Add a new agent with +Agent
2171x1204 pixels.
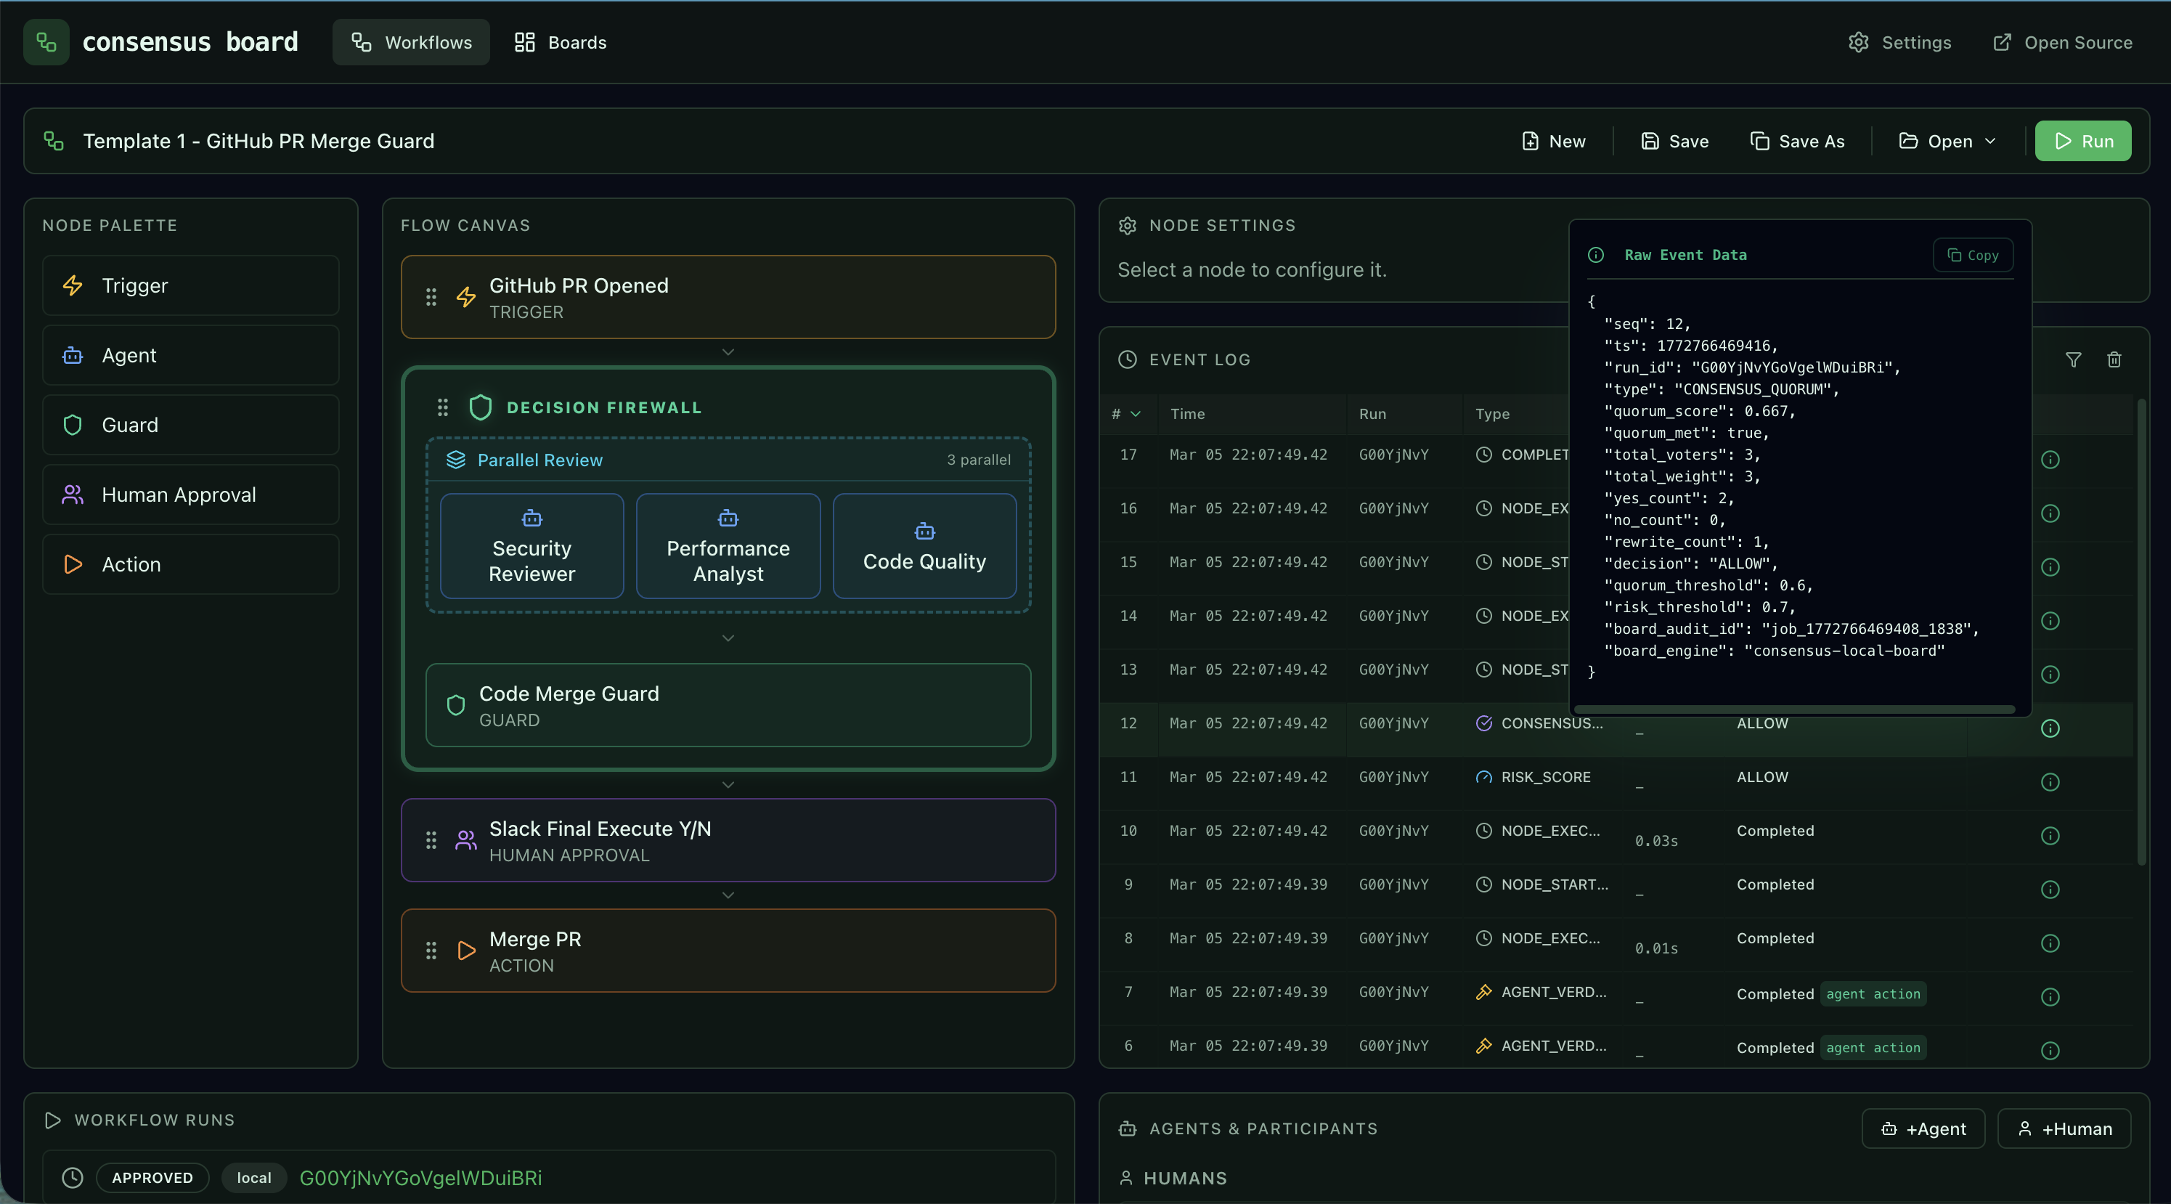tap(1923, 1128)
